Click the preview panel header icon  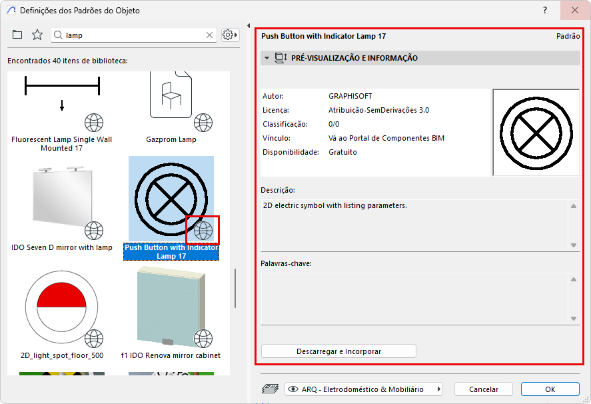[x=281, y=58]
